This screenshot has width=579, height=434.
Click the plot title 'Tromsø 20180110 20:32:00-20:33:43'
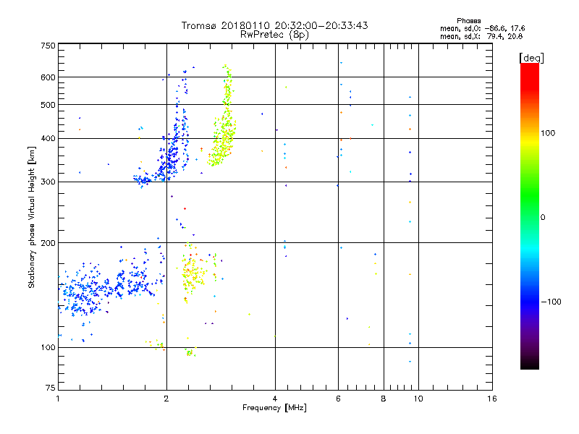click(x=274, y=25)
